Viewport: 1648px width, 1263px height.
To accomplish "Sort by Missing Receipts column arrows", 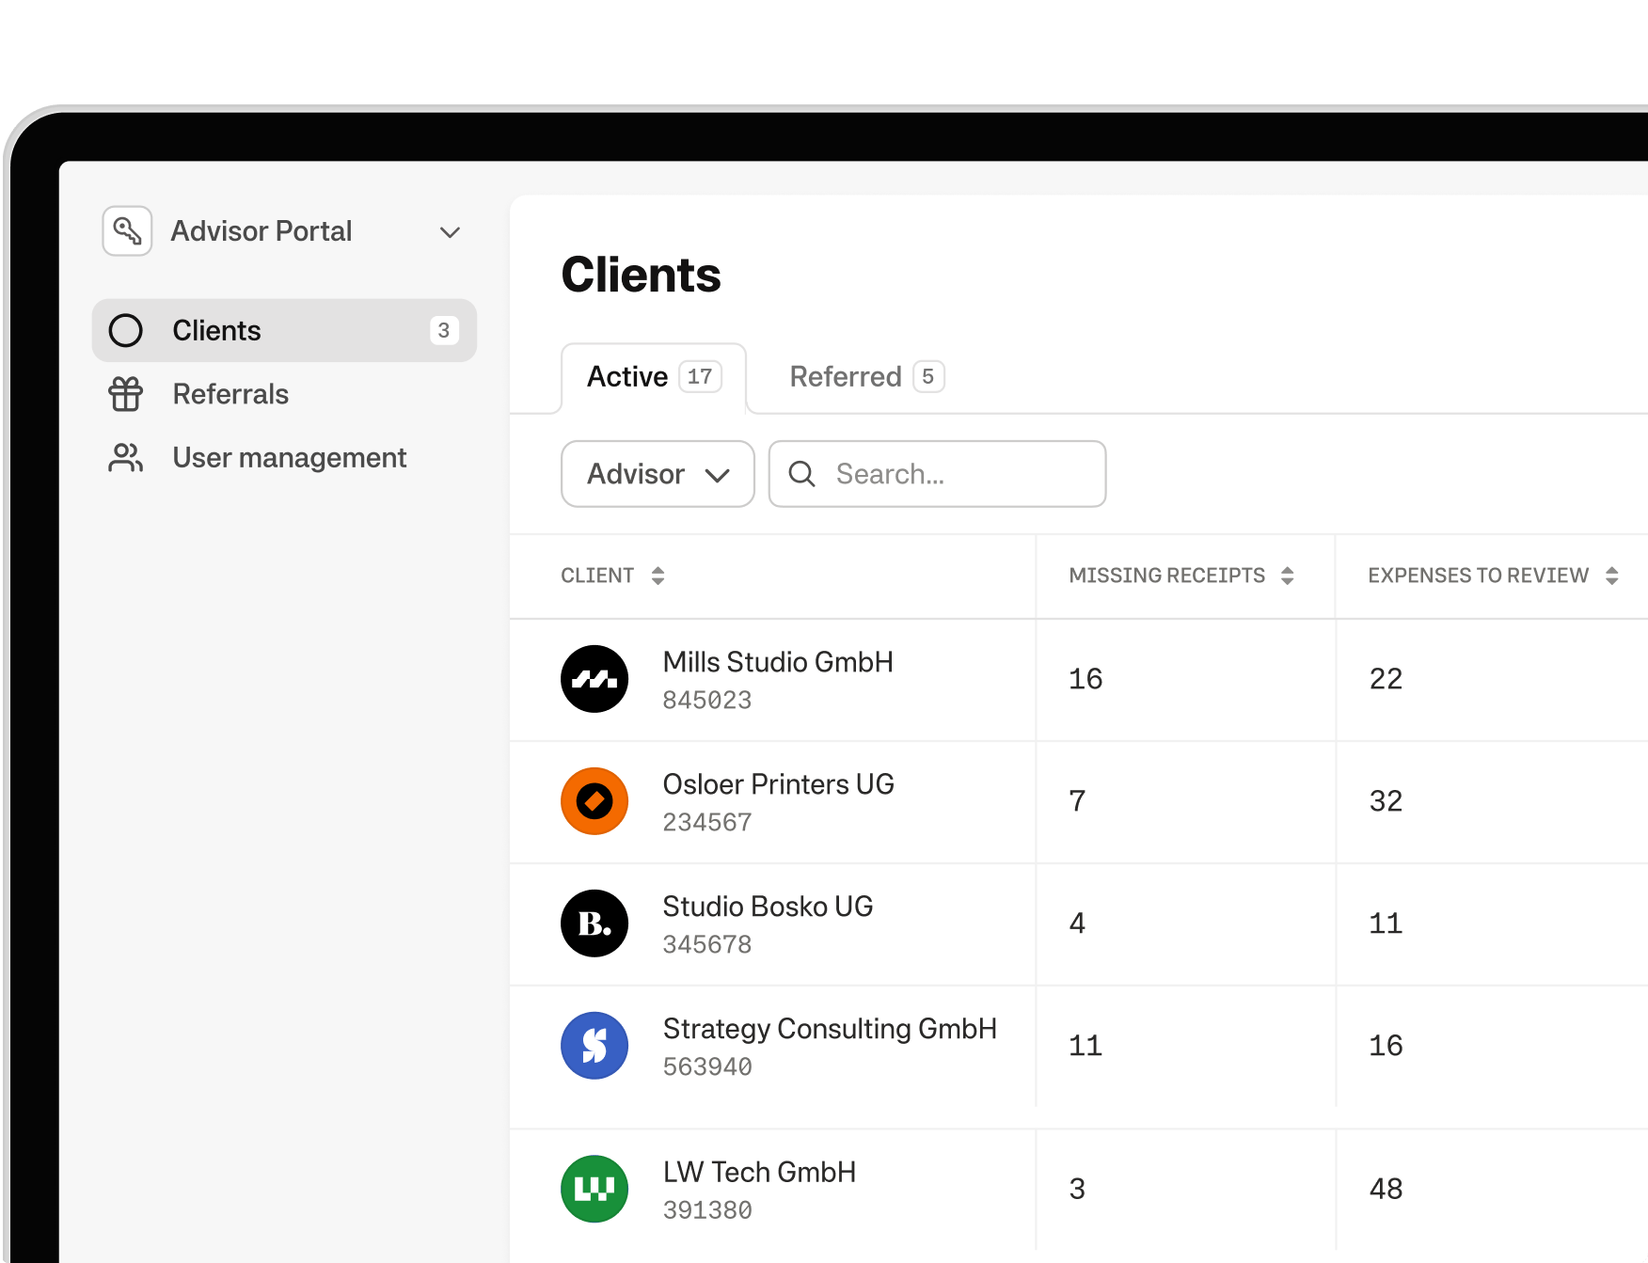I will 1287,576.
